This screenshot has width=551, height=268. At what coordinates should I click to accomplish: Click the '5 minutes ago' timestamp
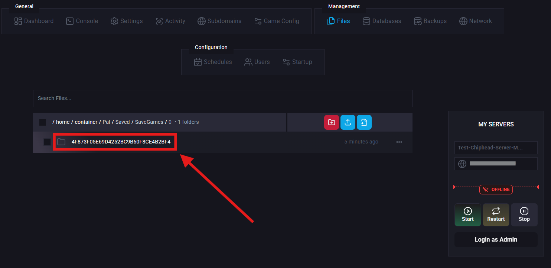361,142
